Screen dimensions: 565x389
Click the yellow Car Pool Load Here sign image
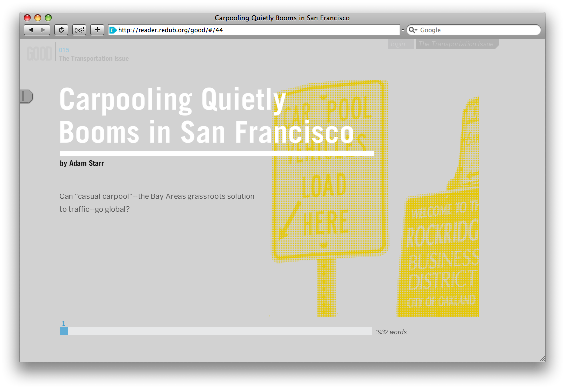point(329,198)
